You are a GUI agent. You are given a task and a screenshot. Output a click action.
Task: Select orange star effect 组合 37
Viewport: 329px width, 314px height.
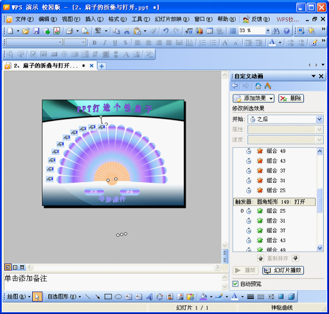pyautogui.click(x=276, y=170)
